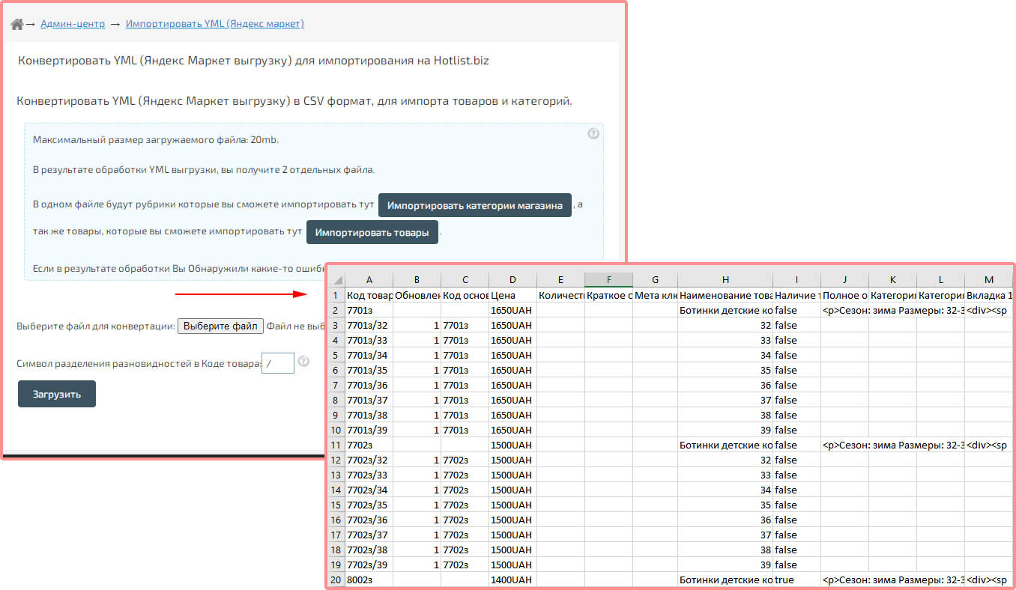Viewport: 1016px width, 590px height.
Task: Click Выберите файл file chooser button
Action: [x=220, y=326]
